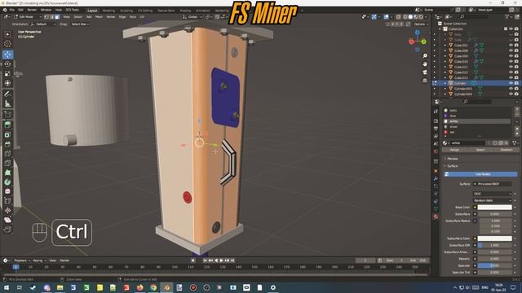
Task: Open the SCS Tools menu
Action: (x=73, y=10)
